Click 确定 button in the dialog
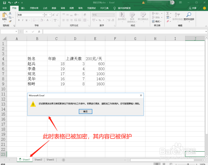This screenshot has height=165, width=208. tap(85, 111)
